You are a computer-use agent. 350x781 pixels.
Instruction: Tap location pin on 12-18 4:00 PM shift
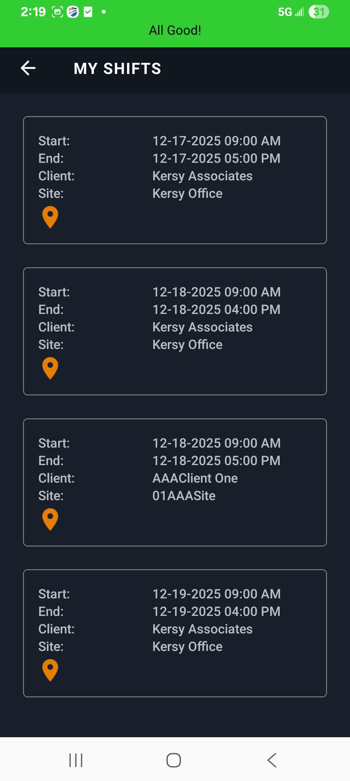50,368
